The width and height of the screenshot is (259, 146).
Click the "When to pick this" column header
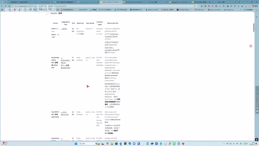tap(113, 23)
